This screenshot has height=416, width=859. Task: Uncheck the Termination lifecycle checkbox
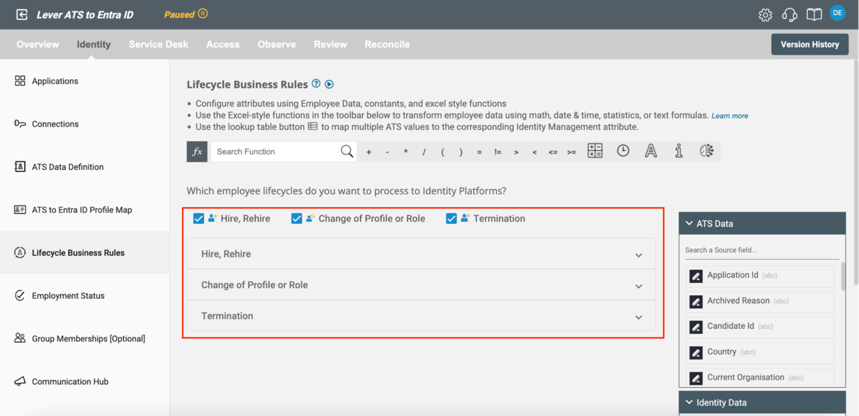pyautogui.click(x=451, y=218)
